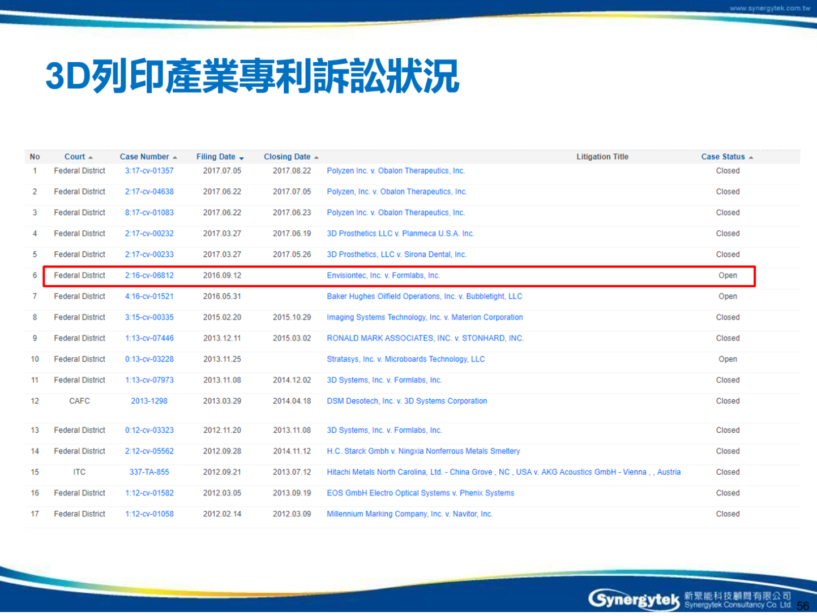Open '3D Prosthetics, LLC v. Sirona Dental, Inc.'
This screenshot has height=616, width=817.
pyautogui.click(x=397, y=255)
